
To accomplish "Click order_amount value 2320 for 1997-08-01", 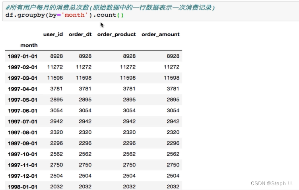I will (173, 132).
